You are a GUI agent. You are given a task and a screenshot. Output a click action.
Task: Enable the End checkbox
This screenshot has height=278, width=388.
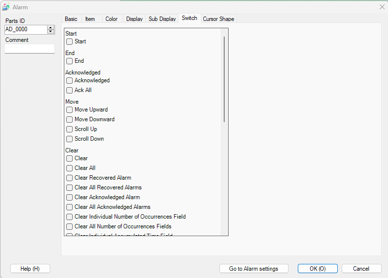click(70, 61)
